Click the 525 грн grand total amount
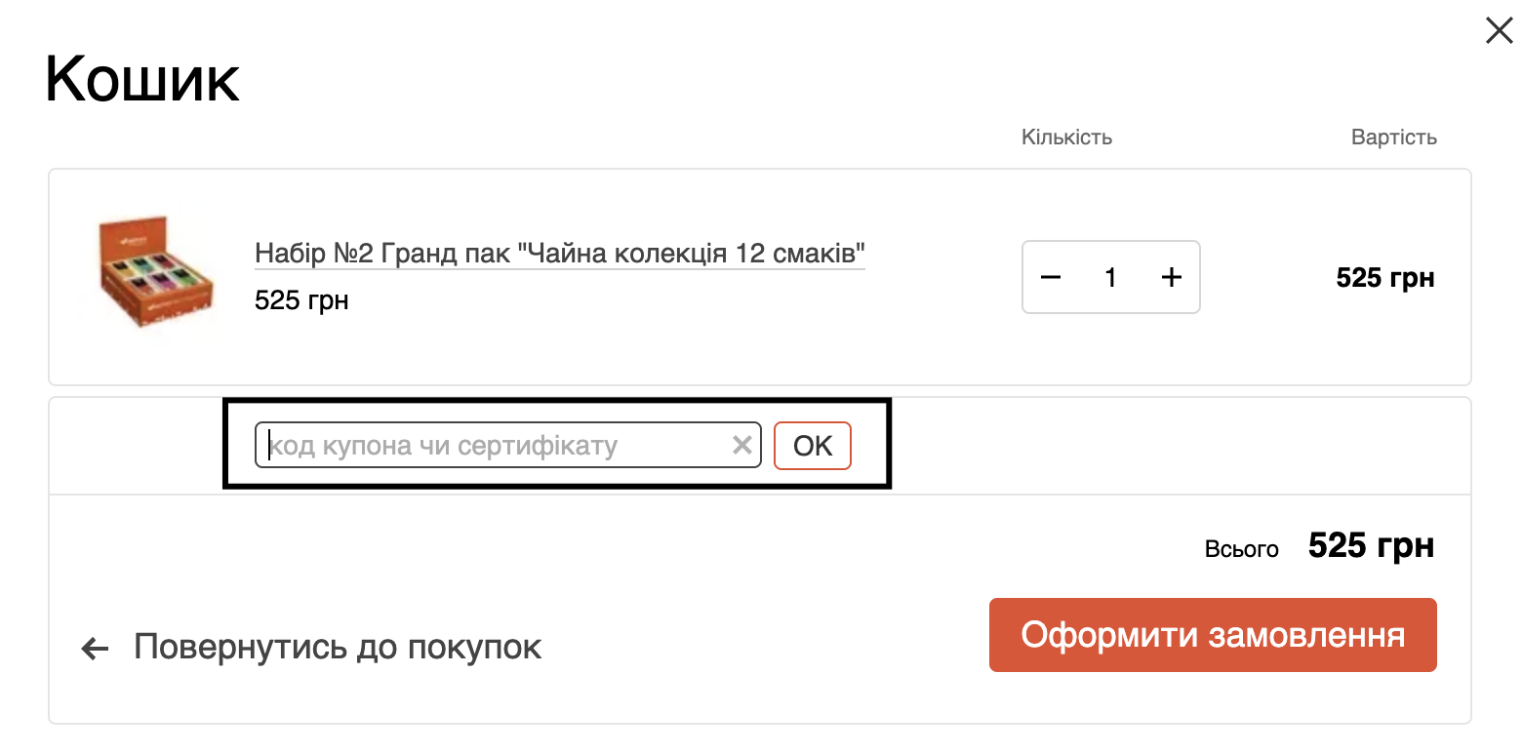Screen dimensions: 1522x753 tap(1370, 546)
